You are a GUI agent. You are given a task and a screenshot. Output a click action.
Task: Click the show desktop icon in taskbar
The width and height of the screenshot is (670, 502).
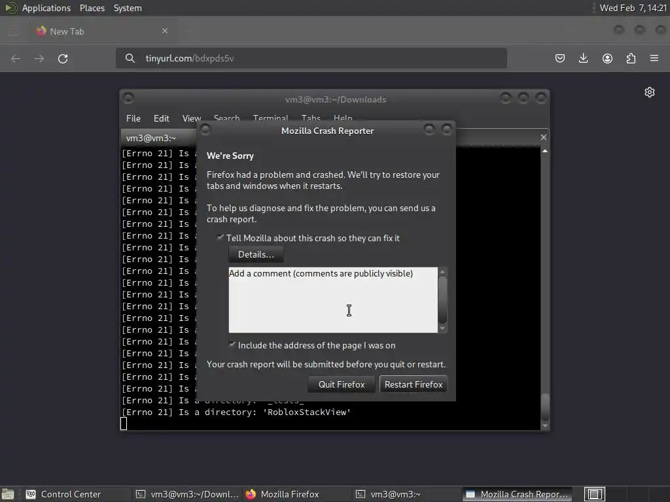click(x=8, y=494)
